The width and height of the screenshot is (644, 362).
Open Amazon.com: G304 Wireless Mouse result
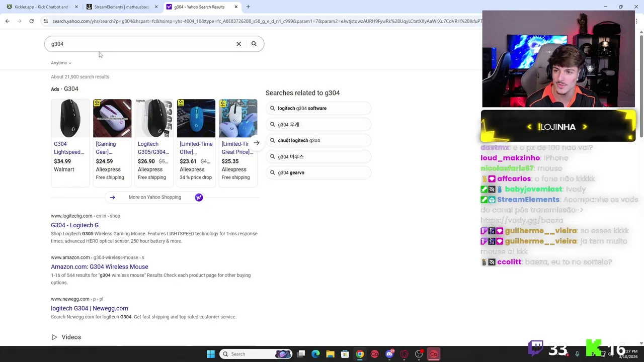coord(99,267)
